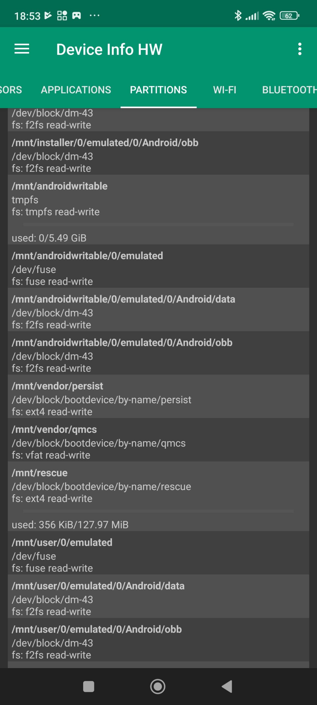Screen dimensions: 317x705
Task: Tap the battery level indicator
Action: point(289,16)
